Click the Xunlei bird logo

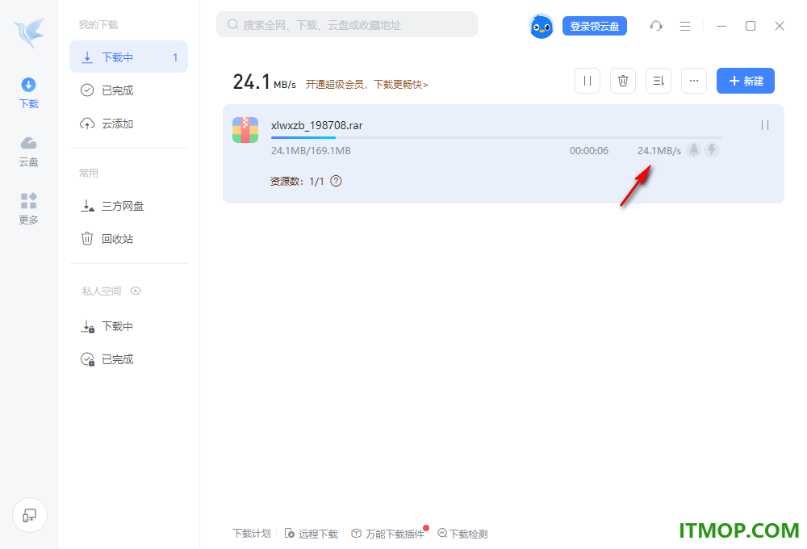pos(29,32)
